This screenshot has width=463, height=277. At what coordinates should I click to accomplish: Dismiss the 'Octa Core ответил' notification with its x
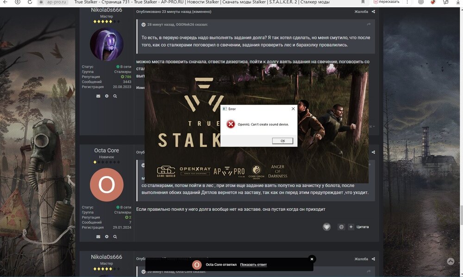[312, 259]
